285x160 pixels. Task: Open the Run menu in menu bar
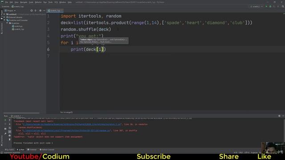click(x=45, y=2)
